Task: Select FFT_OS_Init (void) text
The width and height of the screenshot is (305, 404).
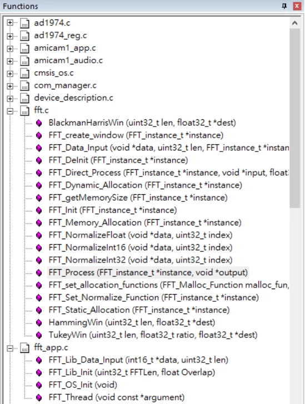Action: 83,385
